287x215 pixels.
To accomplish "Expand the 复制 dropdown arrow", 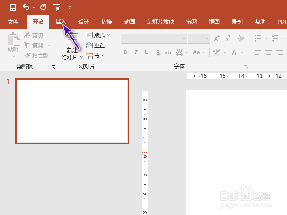I will click(x=49, y=45).
